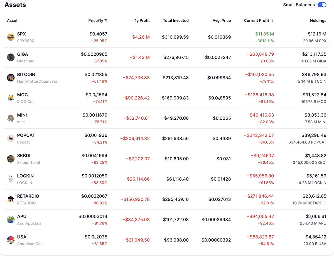
Task: Select POPCAT holdings 634,464.00 POPCAT
Action: coord(307,142)
